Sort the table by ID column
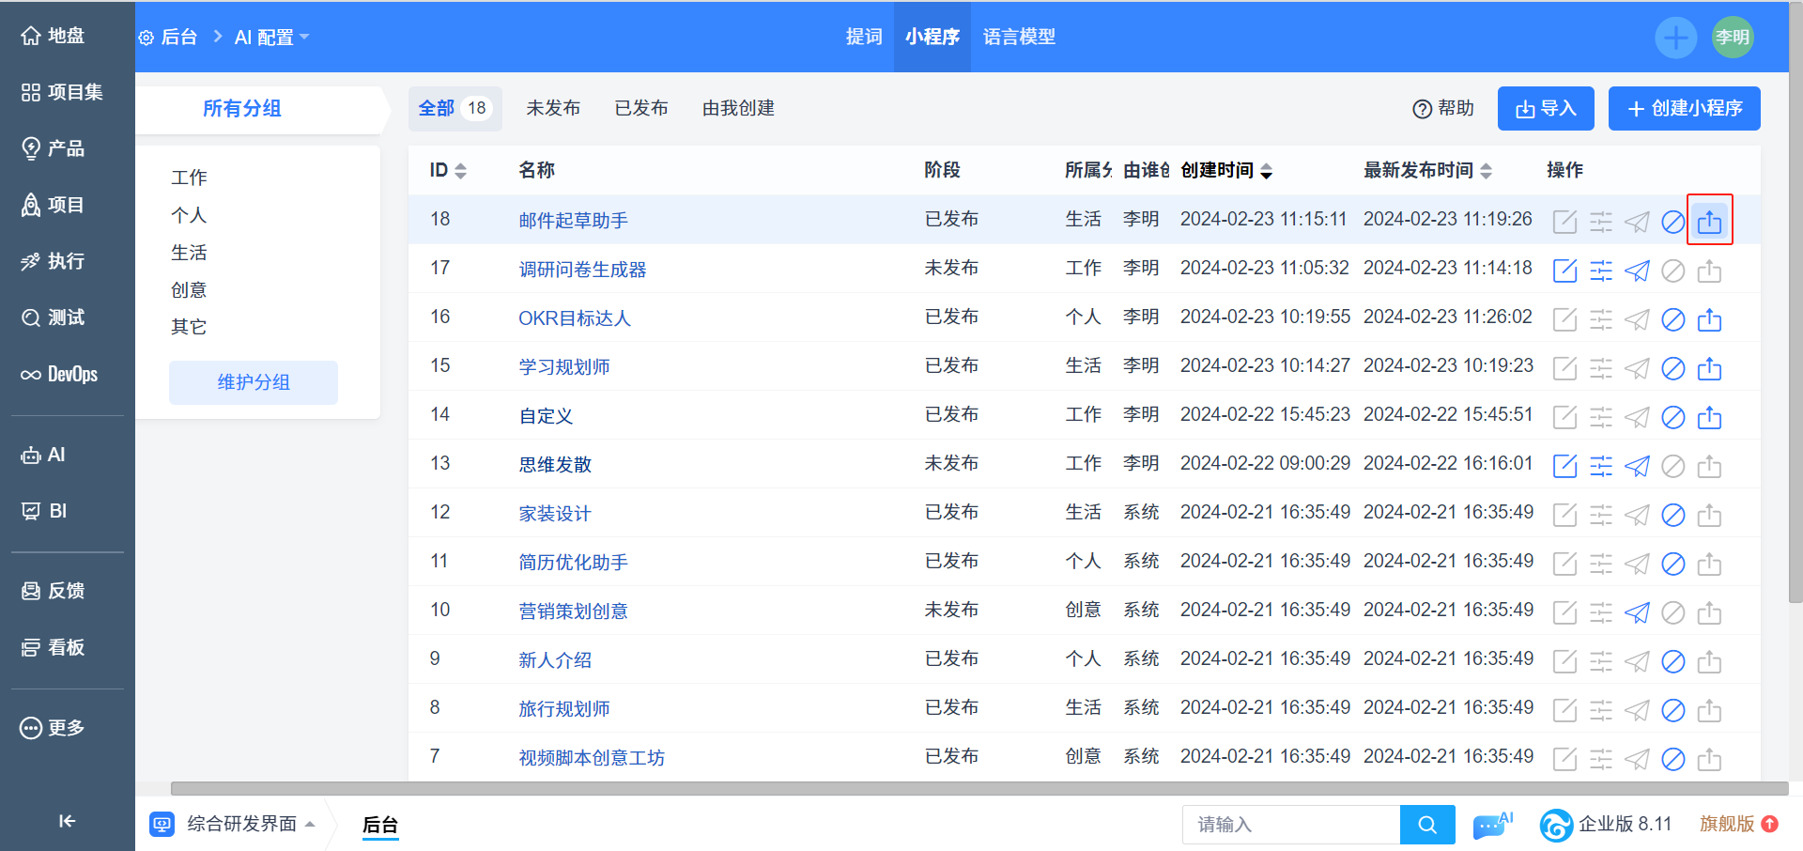 (448, 170)
